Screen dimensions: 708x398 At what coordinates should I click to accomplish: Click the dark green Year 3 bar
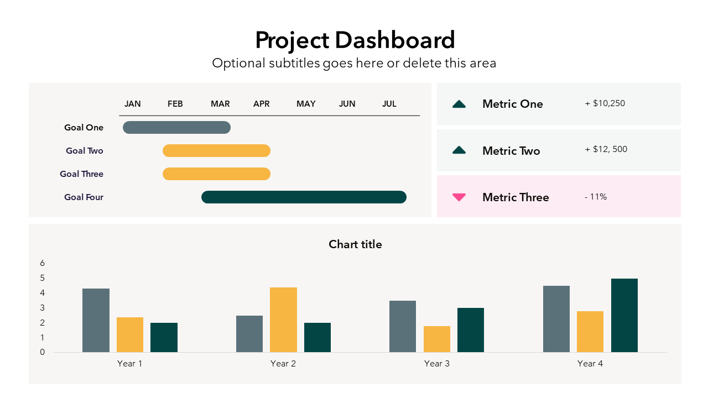pos(471,330)
